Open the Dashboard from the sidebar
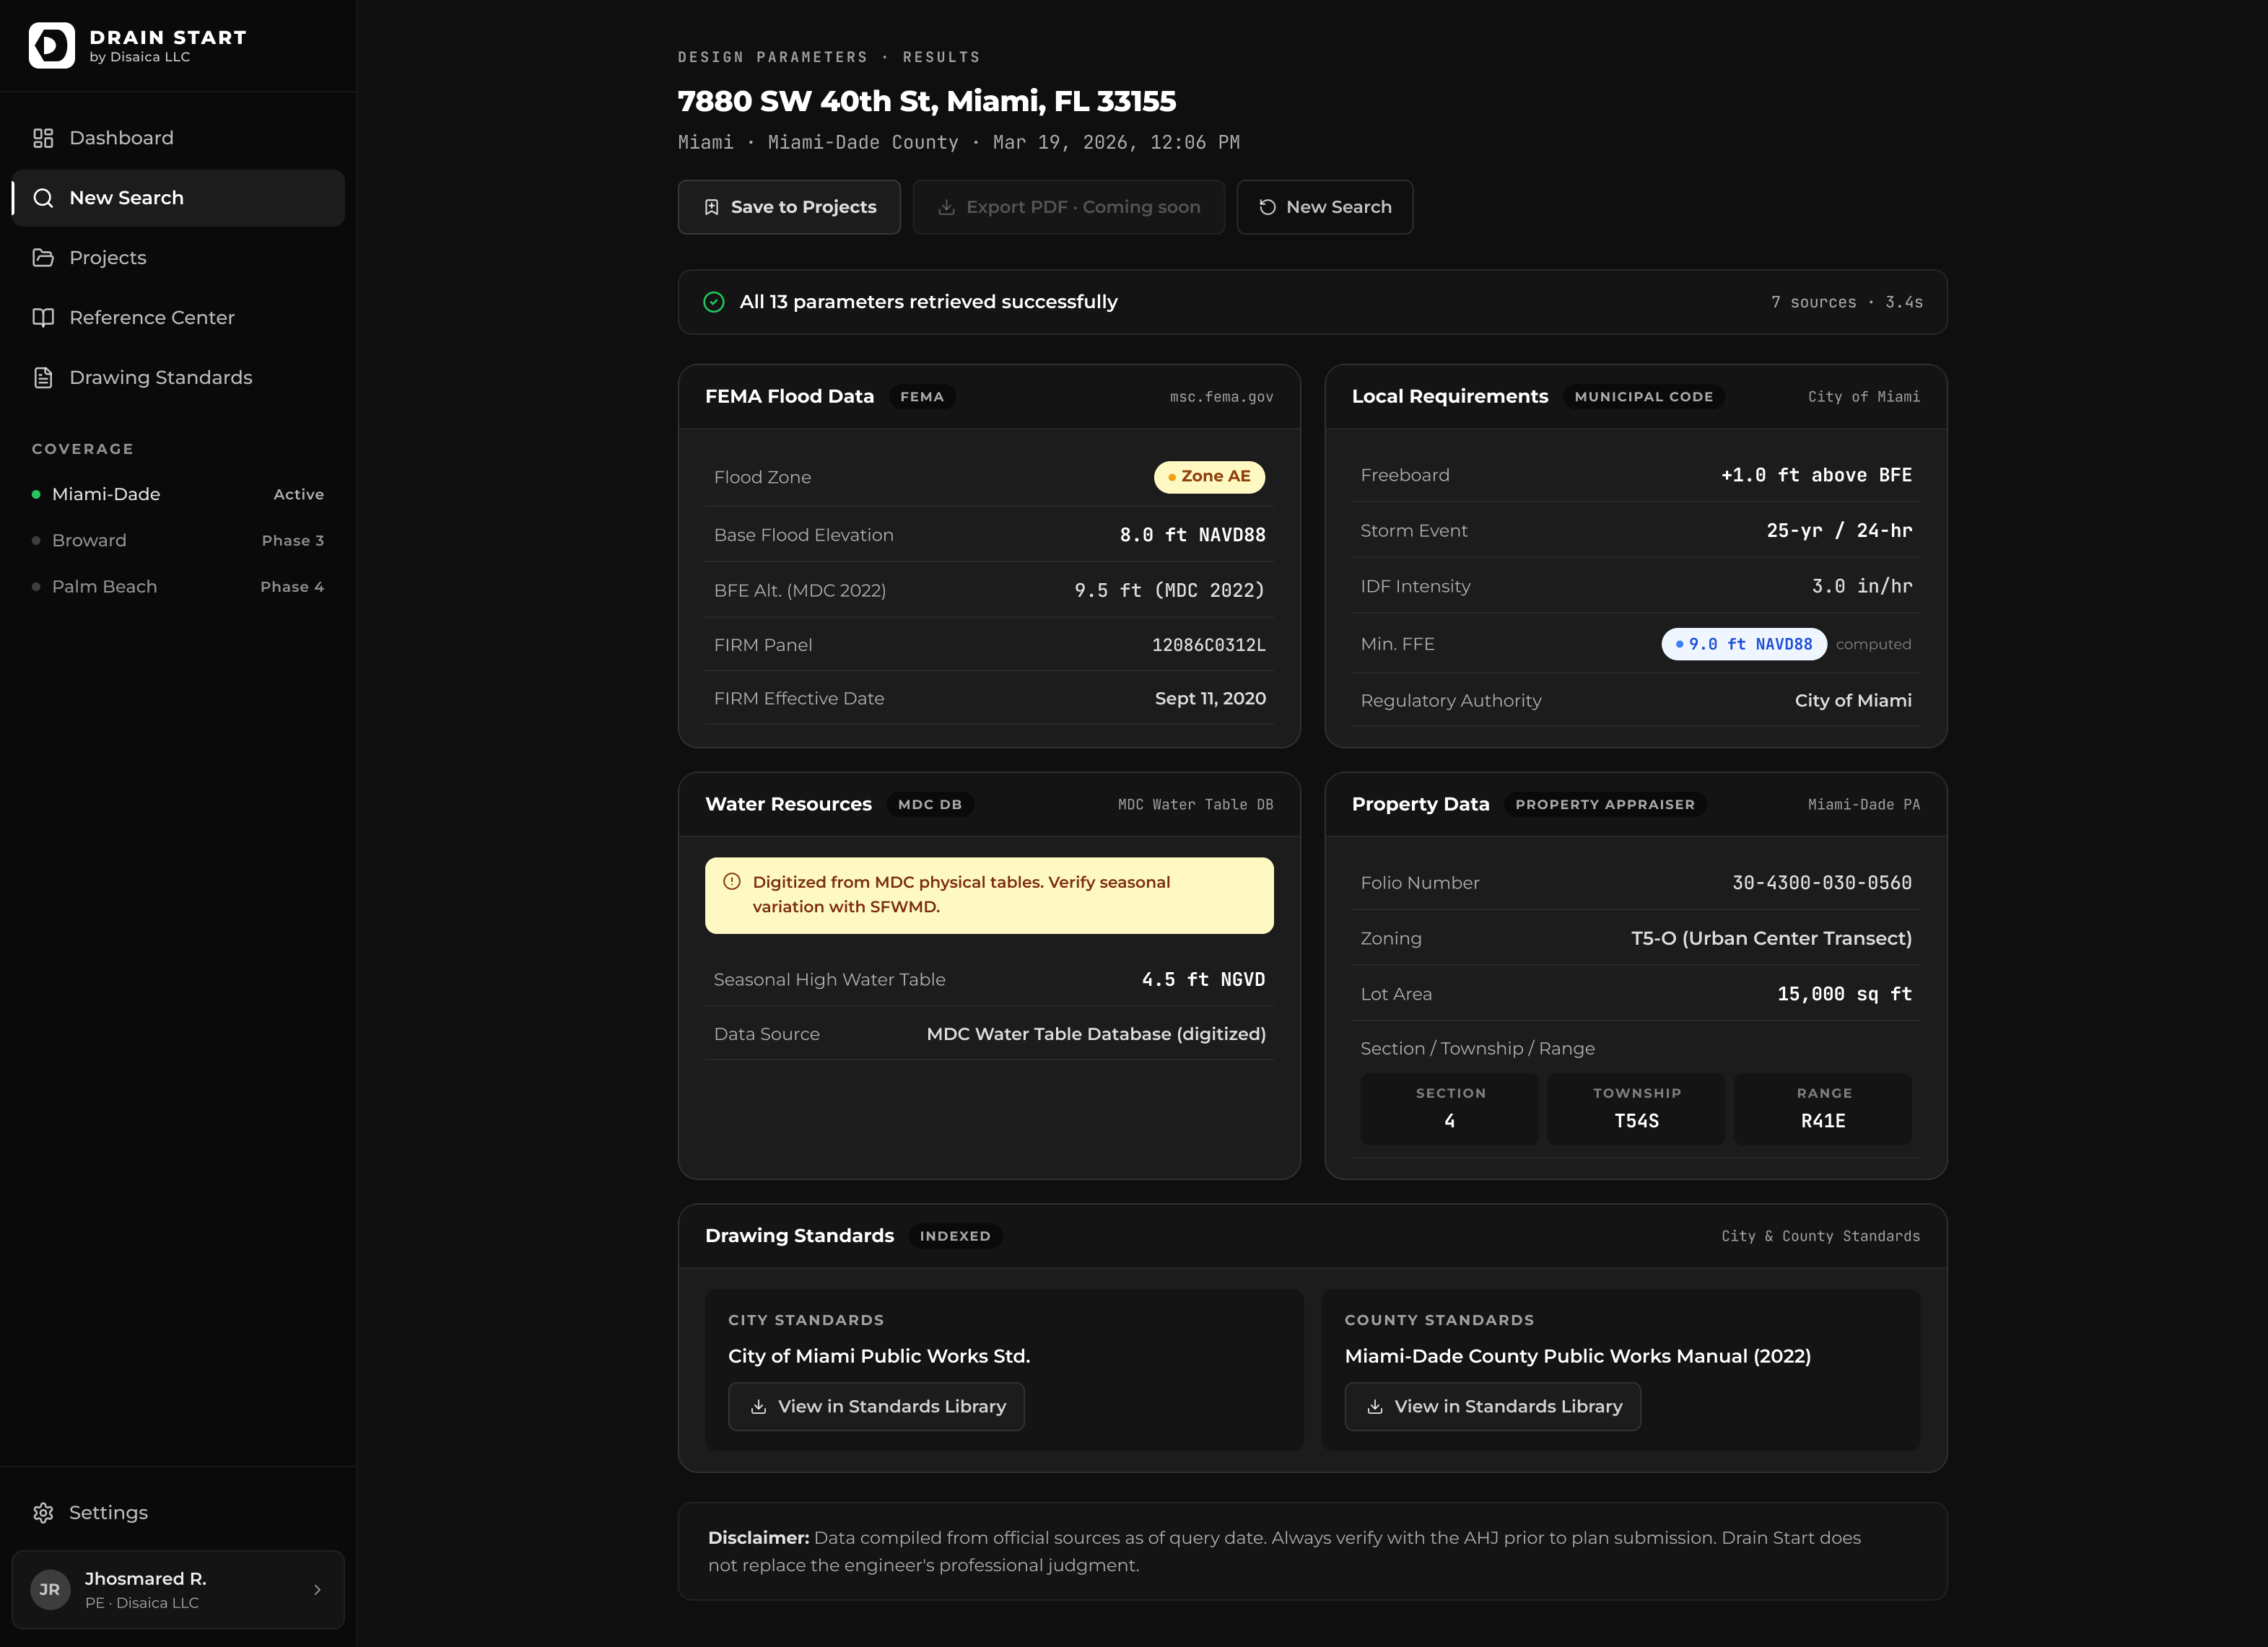This screenshot has width=2268, height=1647. click(120, 138)
